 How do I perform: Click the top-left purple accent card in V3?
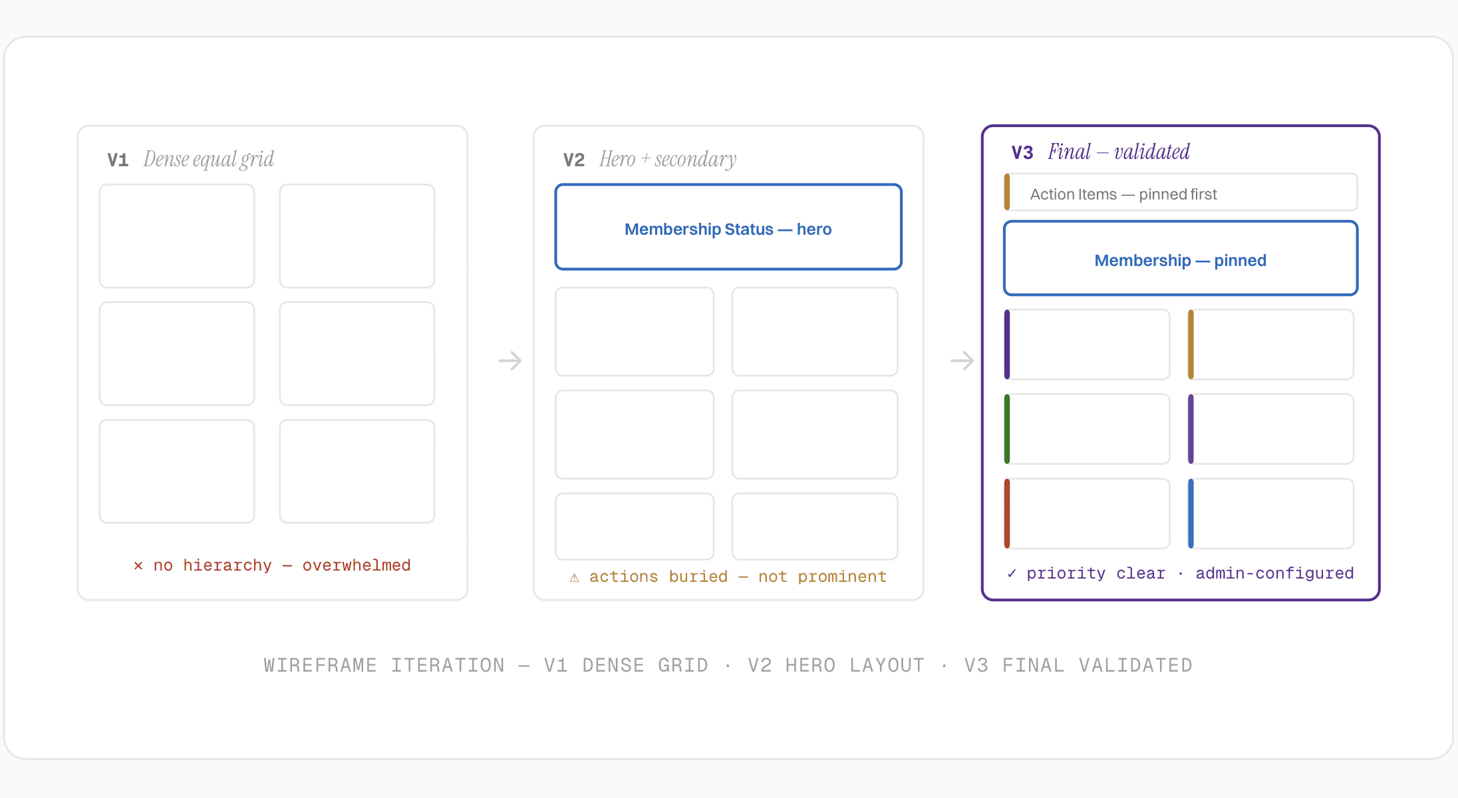click(x=1087, y=344)
